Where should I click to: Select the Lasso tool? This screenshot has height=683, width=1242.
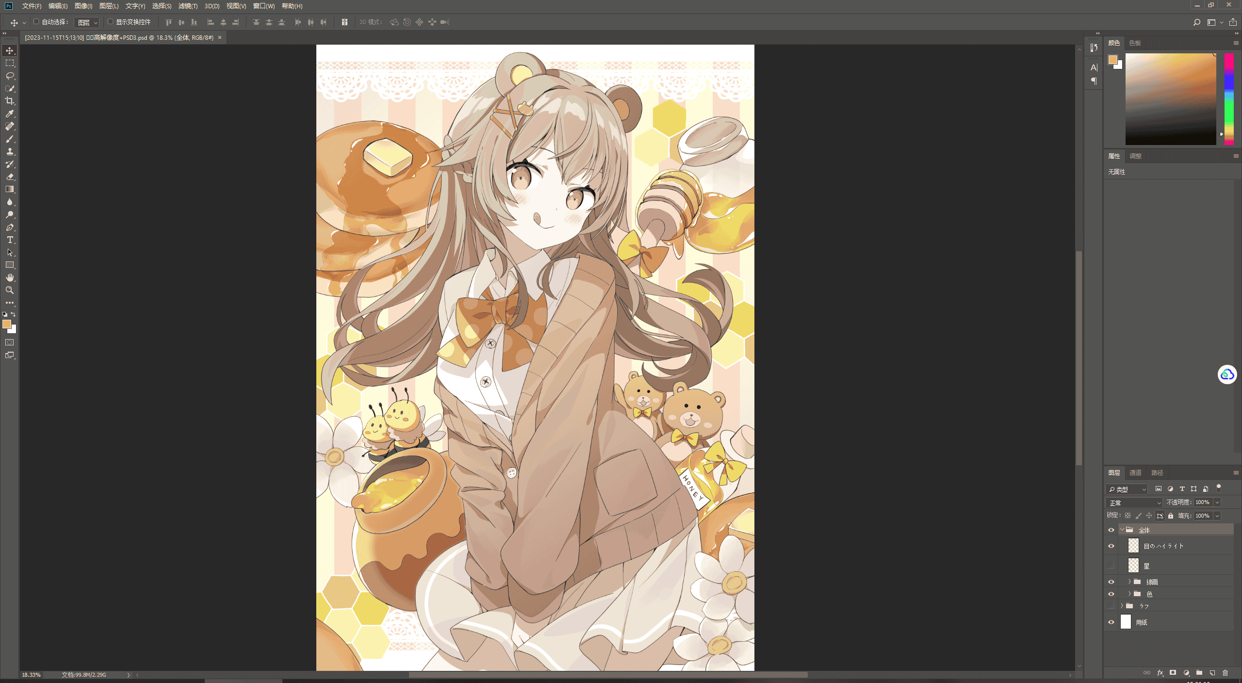(10, 76)
